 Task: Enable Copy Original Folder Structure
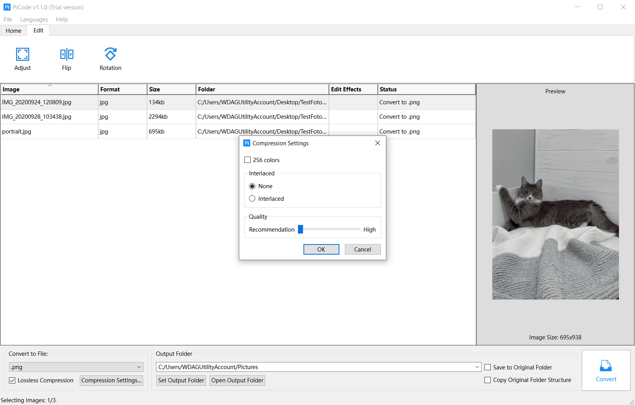tap(488, 380)
